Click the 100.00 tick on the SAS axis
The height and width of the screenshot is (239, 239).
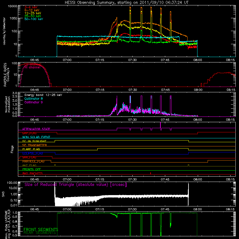click(x=12, y=183)
